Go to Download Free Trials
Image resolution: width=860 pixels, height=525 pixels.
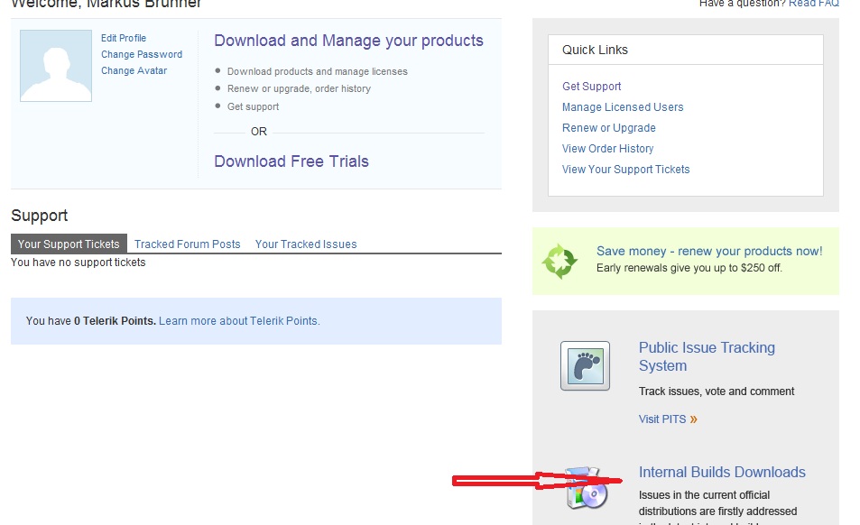click(x=291, y=161)
